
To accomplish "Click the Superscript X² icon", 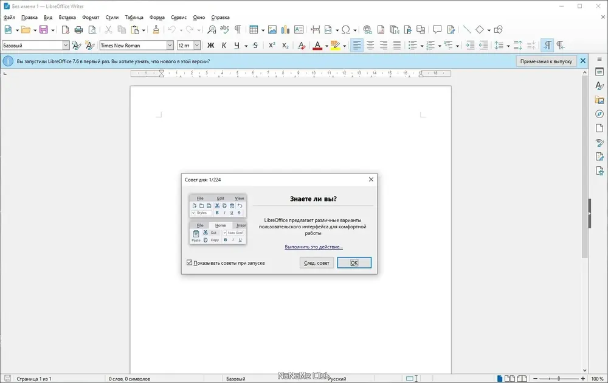I will (x=272, y=46).
